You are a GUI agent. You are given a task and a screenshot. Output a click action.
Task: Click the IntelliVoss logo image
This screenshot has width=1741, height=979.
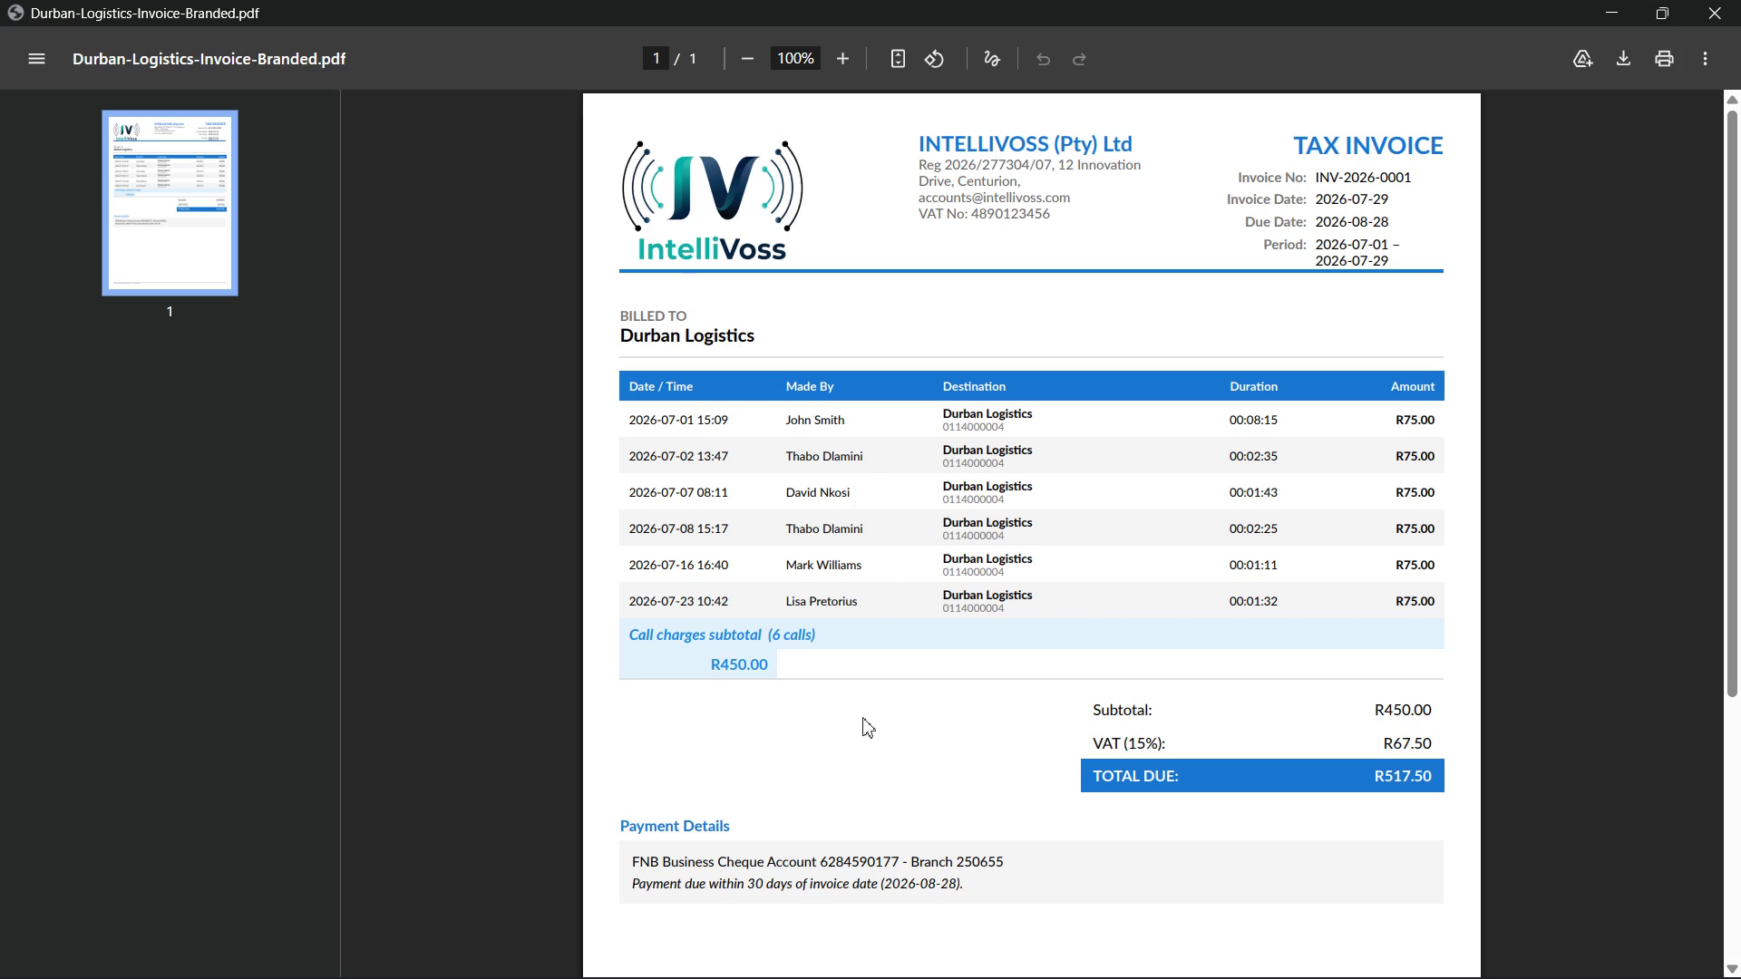point(713,201)
